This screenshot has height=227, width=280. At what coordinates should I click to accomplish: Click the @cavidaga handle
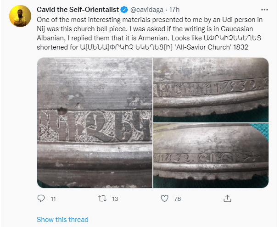149,9
